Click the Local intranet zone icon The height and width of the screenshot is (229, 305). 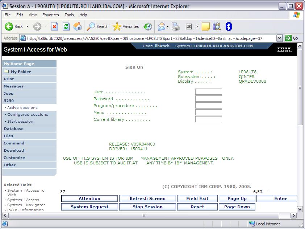click(x=252, y=224)
